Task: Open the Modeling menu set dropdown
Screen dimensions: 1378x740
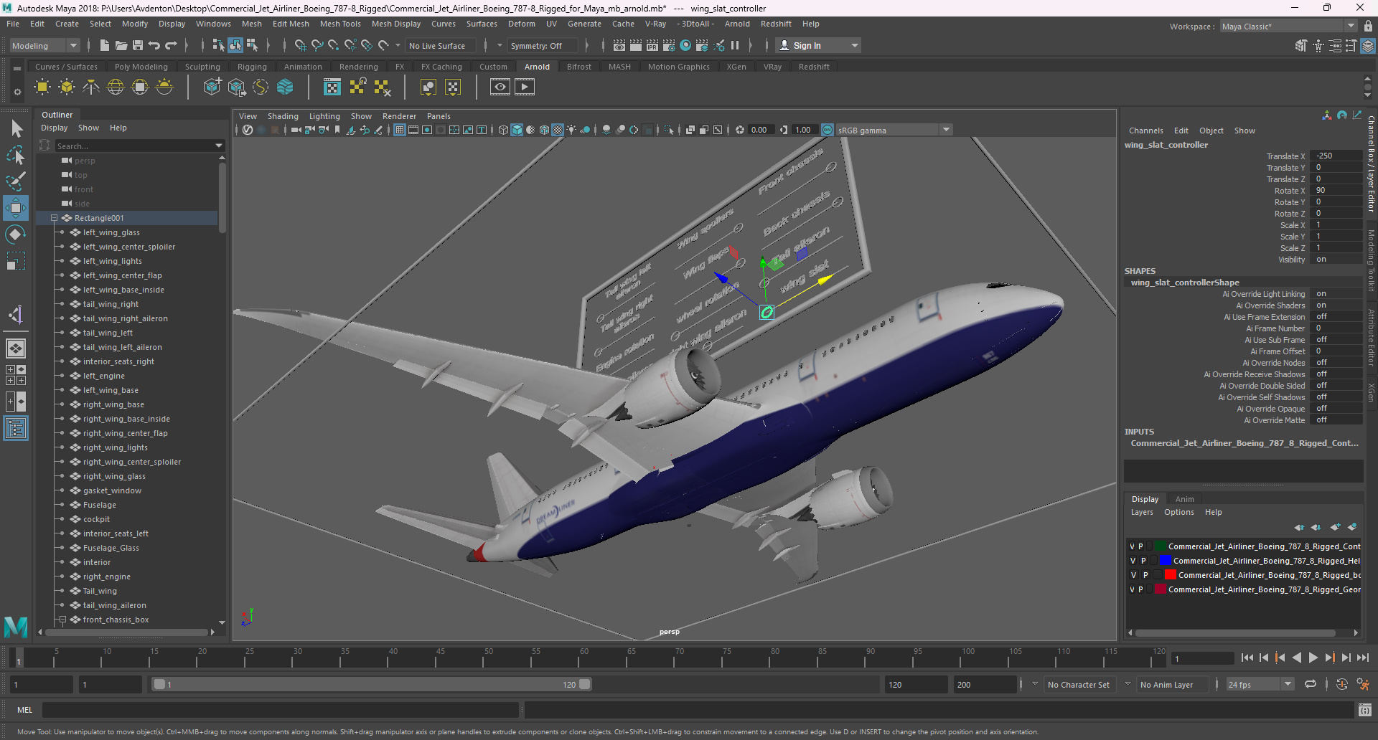Action: [44, 45]
